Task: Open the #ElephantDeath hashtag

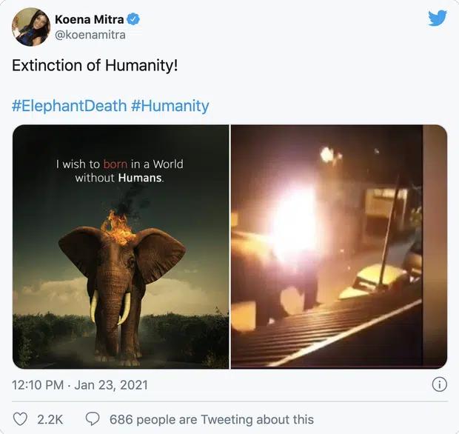Action: (x=68, y=106)
